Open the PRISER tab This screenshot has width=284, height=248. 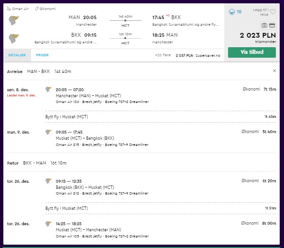point(42,55)
